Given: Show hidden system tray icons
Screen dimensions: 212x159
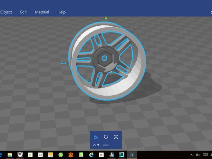Looking at the screenshot, I should 191,155.
